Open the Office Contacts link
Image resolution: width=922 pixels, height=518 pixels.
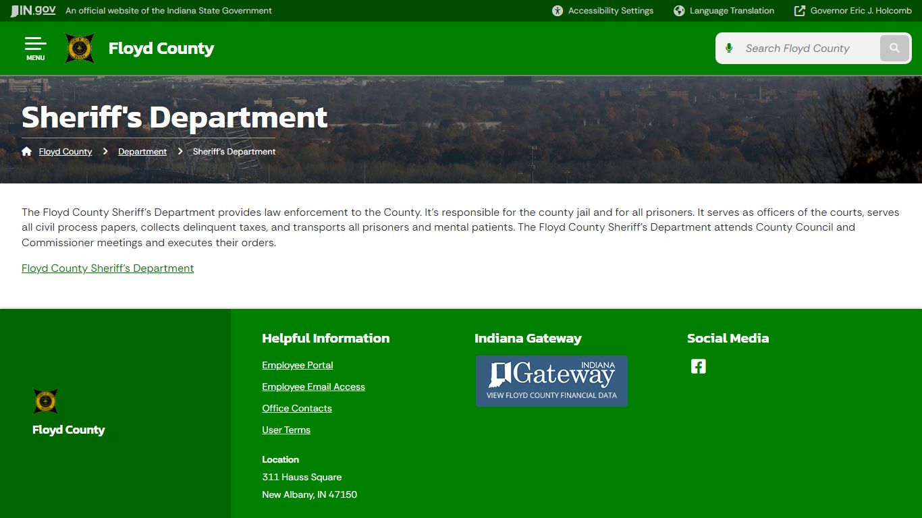click(x=297, y=409)
